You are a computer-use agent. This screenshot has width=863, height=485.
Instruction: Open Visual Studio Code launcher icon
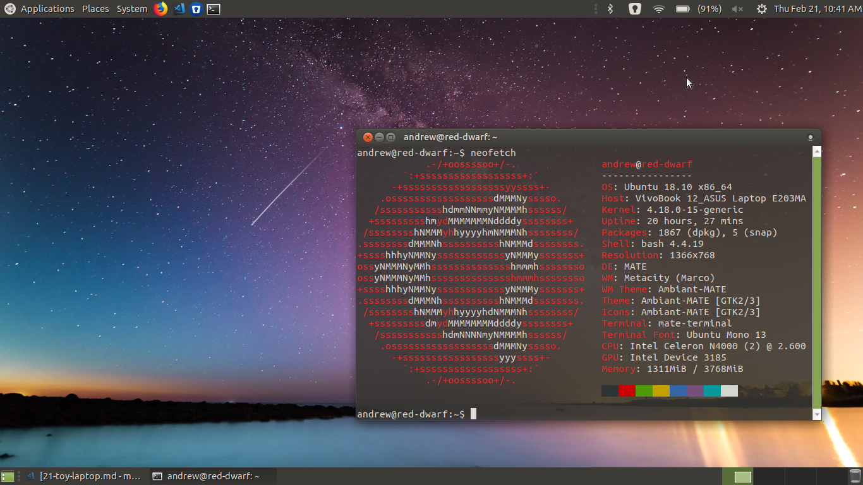[x=179, y=9]
